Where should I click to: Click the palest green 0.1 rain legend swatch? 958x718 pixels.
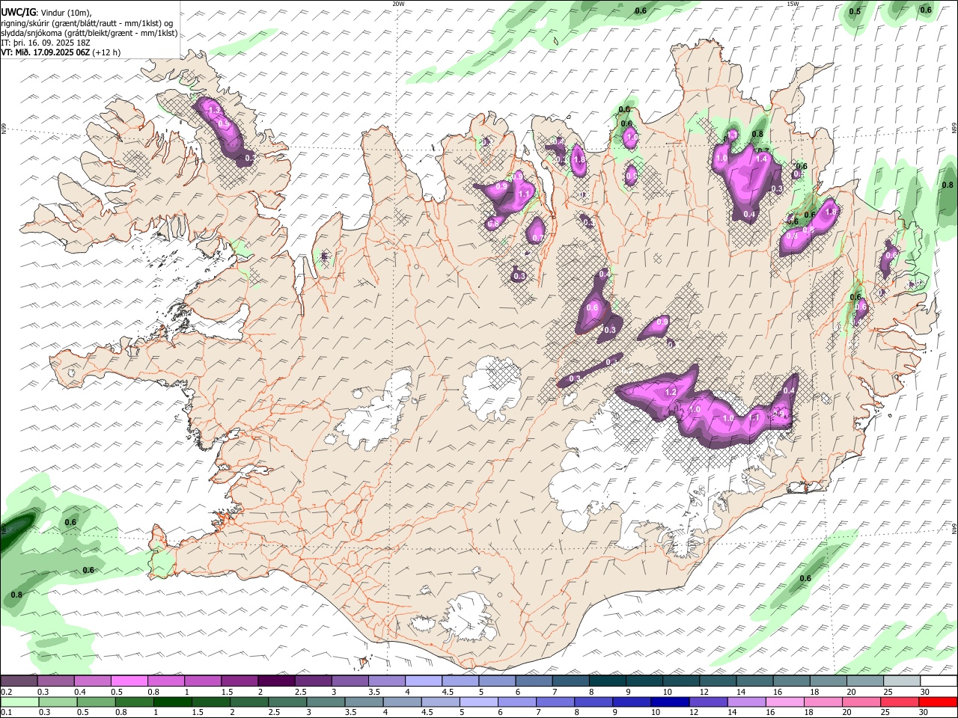tap(19, 702)
